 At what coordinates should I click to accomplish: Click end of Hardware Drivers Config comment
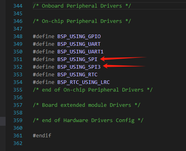[88, 120]
